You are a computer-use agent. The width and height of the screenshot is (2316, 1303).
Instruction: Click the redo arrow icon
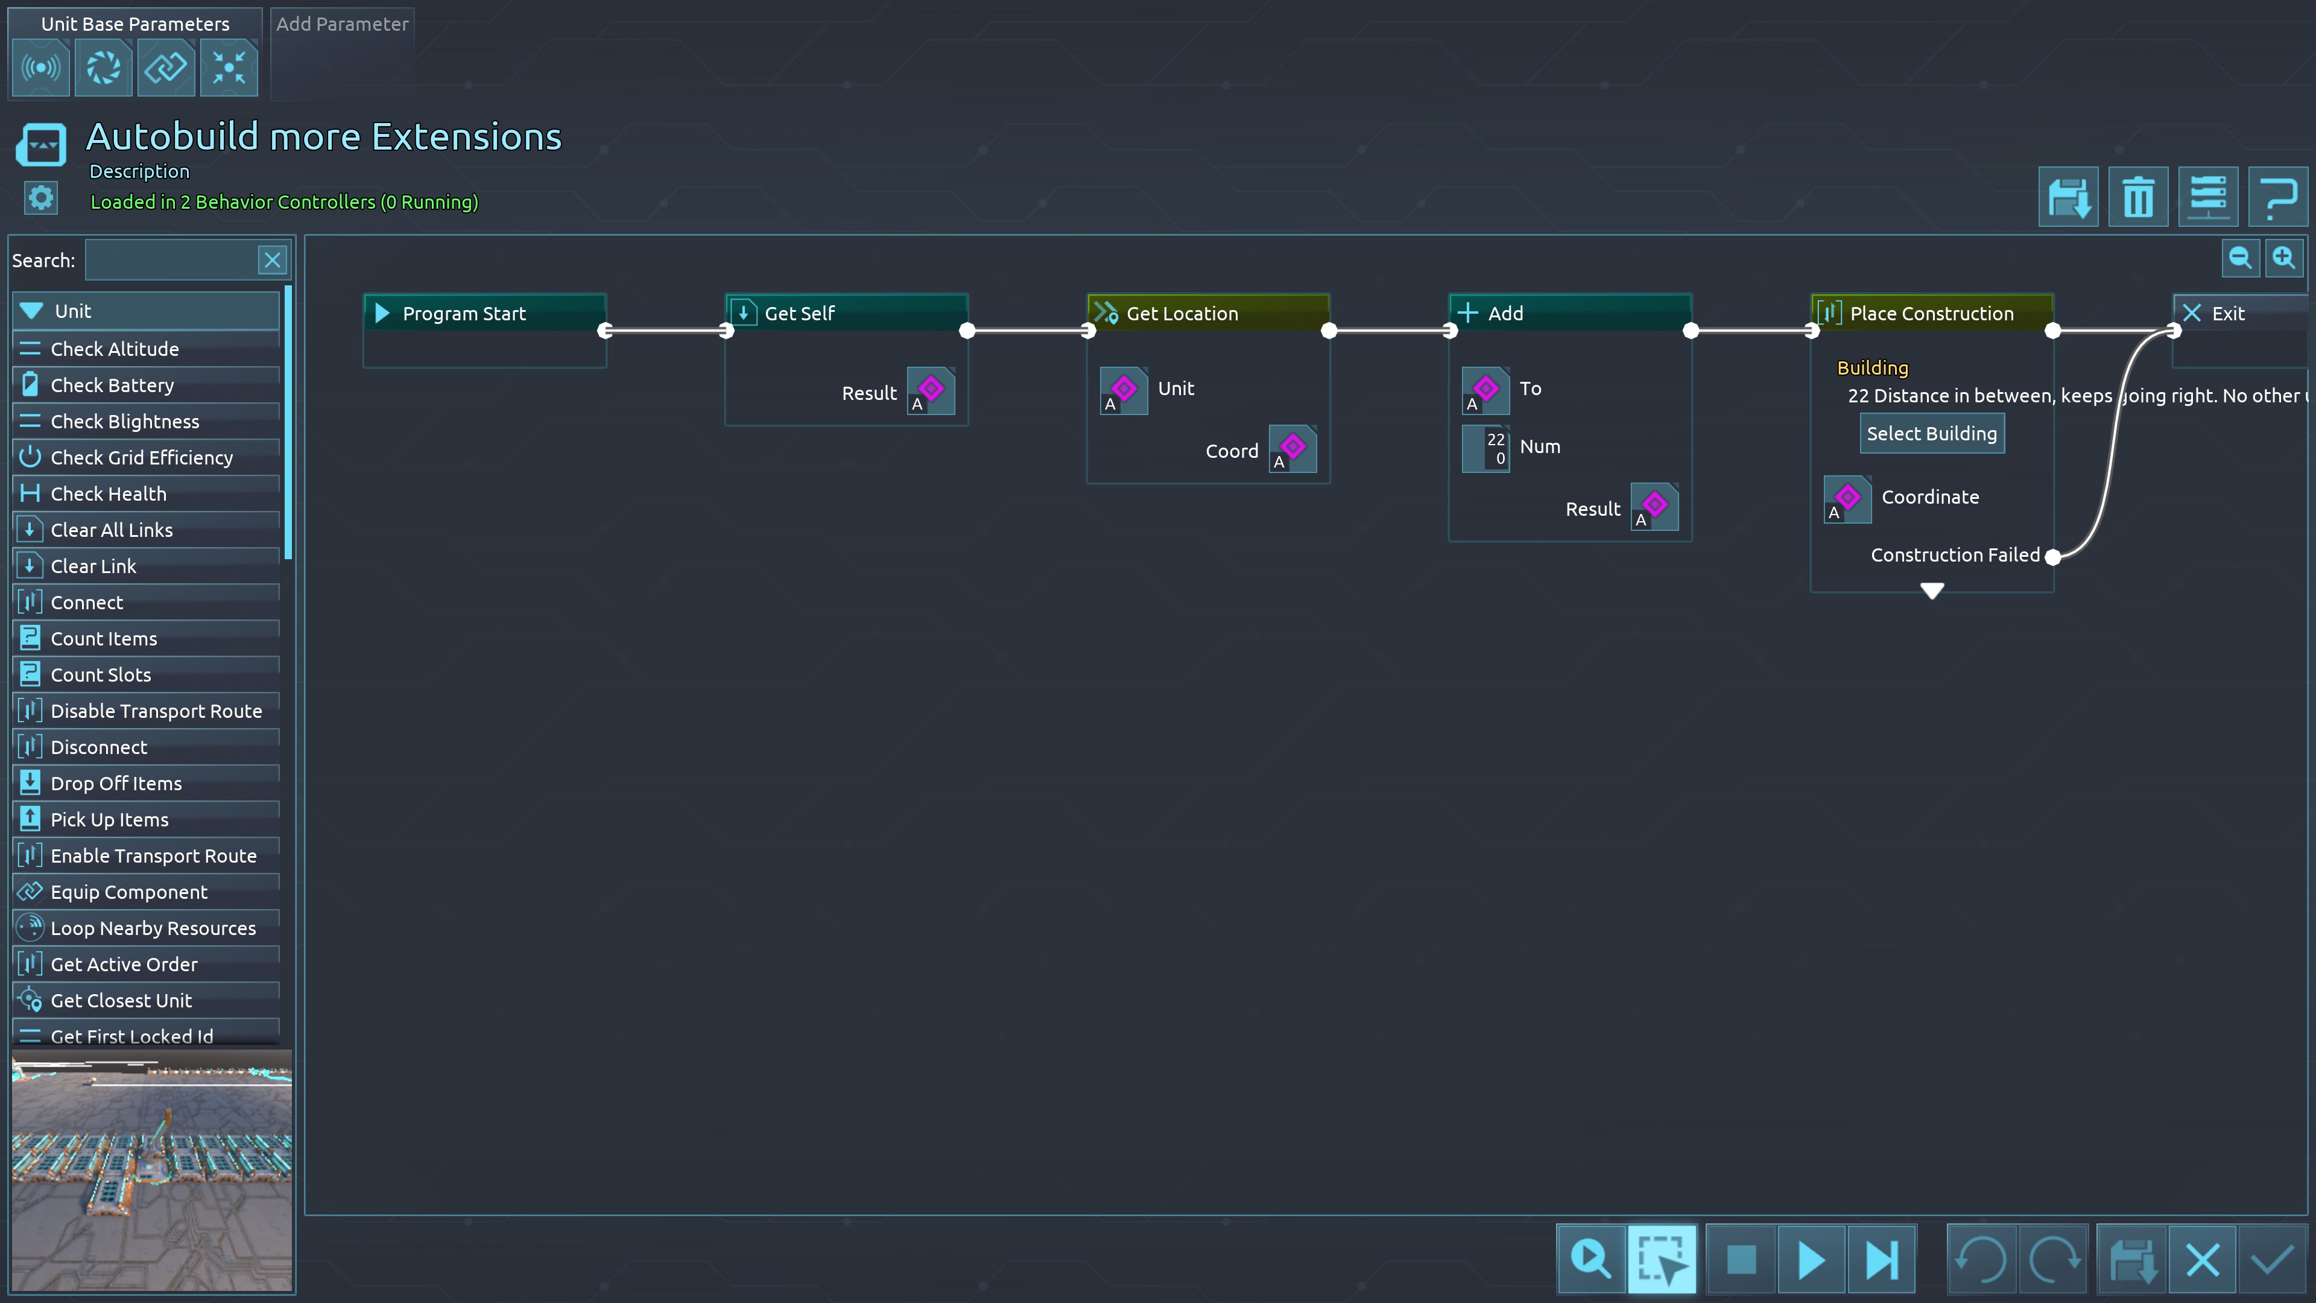pyautogui.click(x=2054, y=1259)
